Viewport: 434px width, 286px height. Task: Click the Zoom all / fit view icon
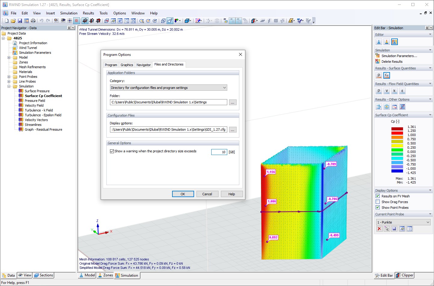[x=133, y=21]
